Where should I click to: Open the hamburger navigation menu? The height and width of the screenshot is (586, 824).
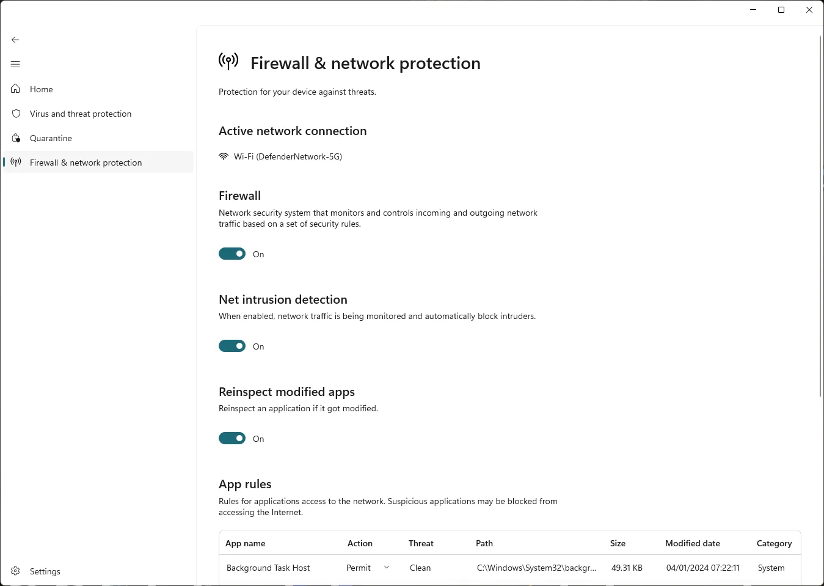pos(15,64)
